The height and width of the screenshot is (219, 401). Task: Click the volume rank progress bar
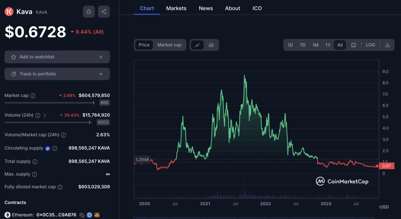(x=48, y=122)
